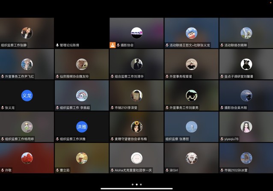
Task: Select the 摄影协会吴木刚 participant tile
Action: [x=246, y=95]
